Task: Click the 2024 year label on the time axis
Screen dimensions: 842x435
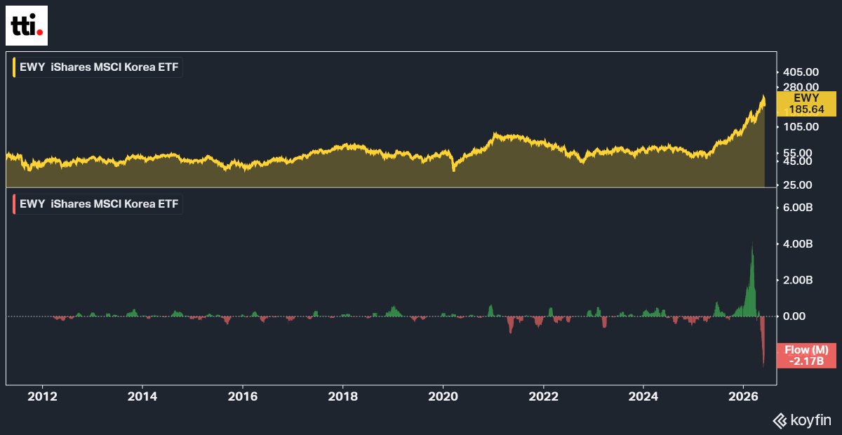Action: pos(643,396)
